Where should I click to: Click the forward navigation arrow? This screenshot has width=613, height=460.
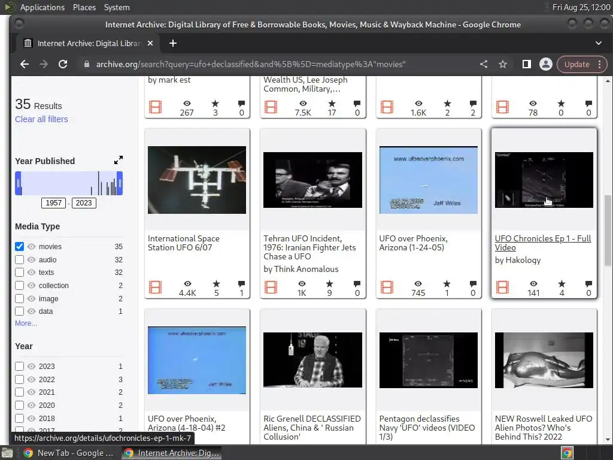[43, 64]
